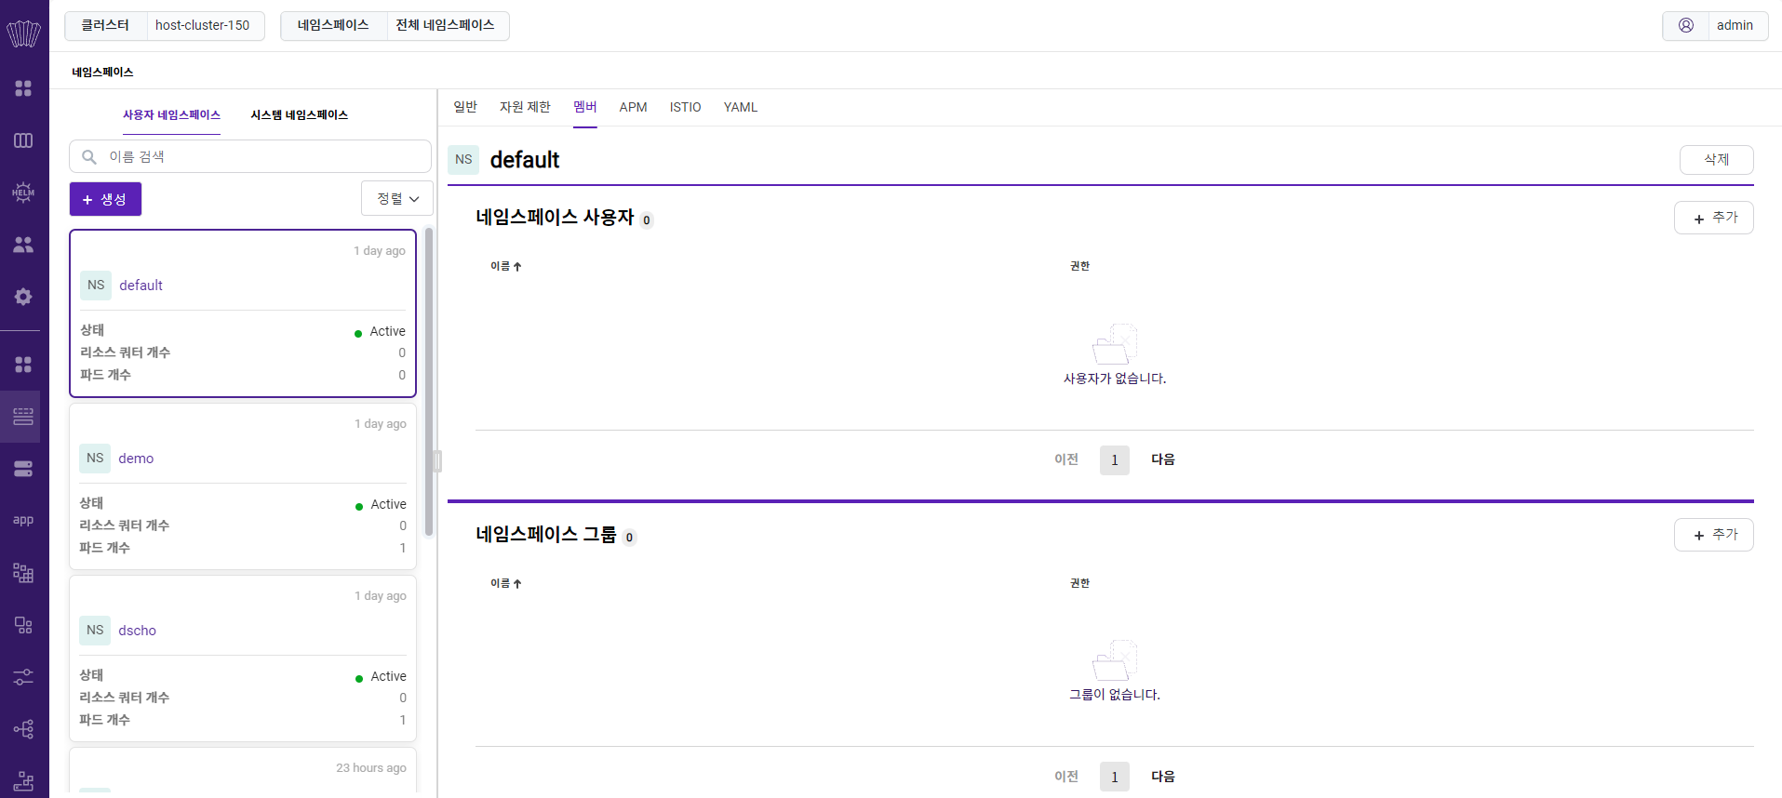The image size is (1782, 798).
Task: Open the settings gear icon in sidebar
Action: 23,297
